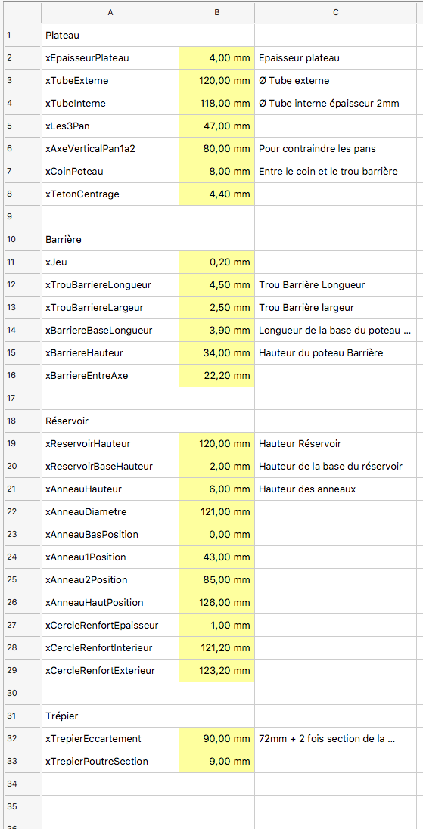Viewport: 423px width, 829px height.
Task: Click the value '8,00 mm'
Action: point(216,171)
